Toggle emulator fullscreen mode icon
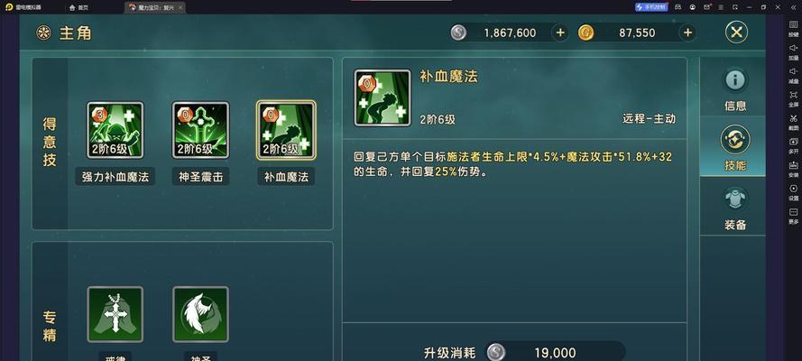This screenshot has height=361, width=802. click(793, 97)
